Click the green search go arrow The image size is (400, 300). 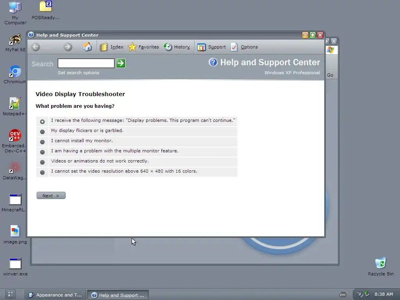[121, 63]
